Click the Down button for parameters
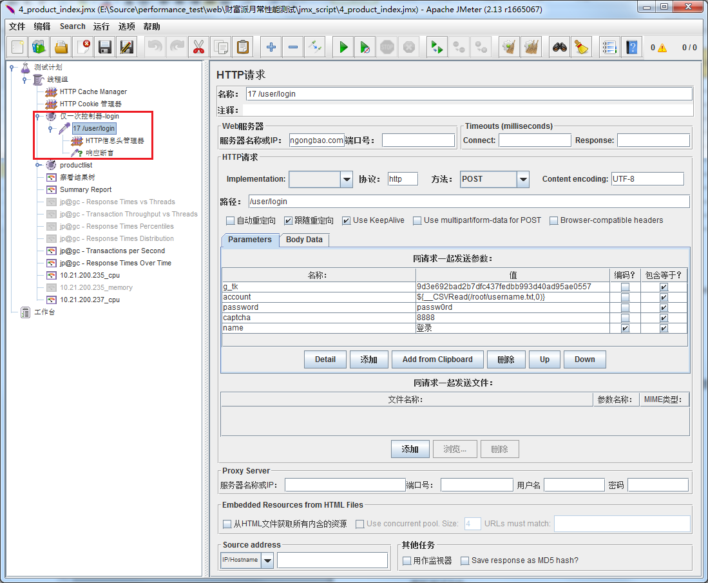708x583 pixels. coord(585,359)
